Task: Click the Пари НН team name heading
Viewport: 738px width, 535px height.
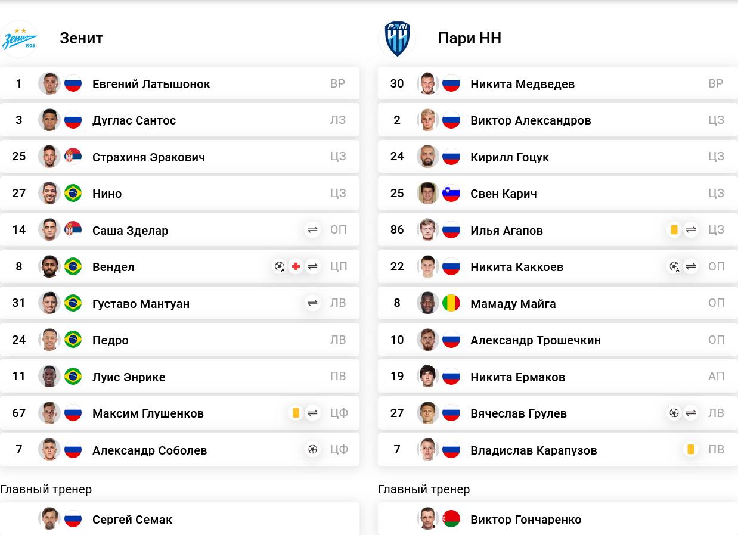Action: (470, 38)
